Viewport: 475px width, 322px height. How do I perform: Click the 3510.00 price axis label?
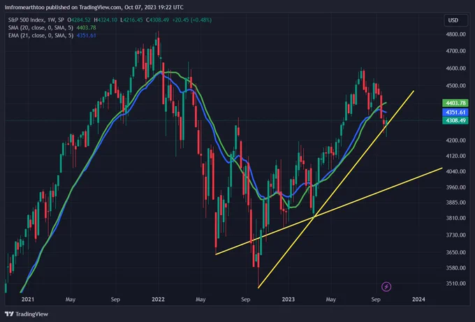tap(455, 284)
